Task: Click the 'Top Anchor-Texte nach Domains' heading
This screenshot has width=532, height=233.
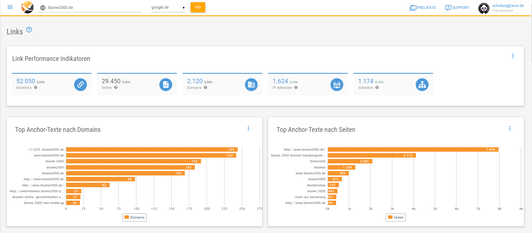Action: pos(58,130)
